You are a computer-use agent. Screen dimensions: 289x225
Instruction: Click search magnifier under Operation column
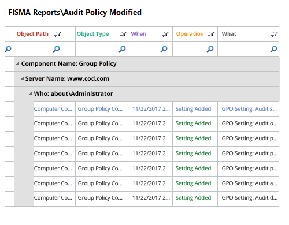[210, 49]
